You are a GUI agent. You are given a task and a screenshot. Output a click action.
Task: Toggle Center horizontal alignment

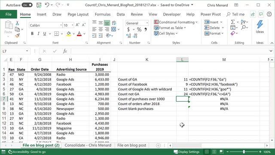[101, 29]
